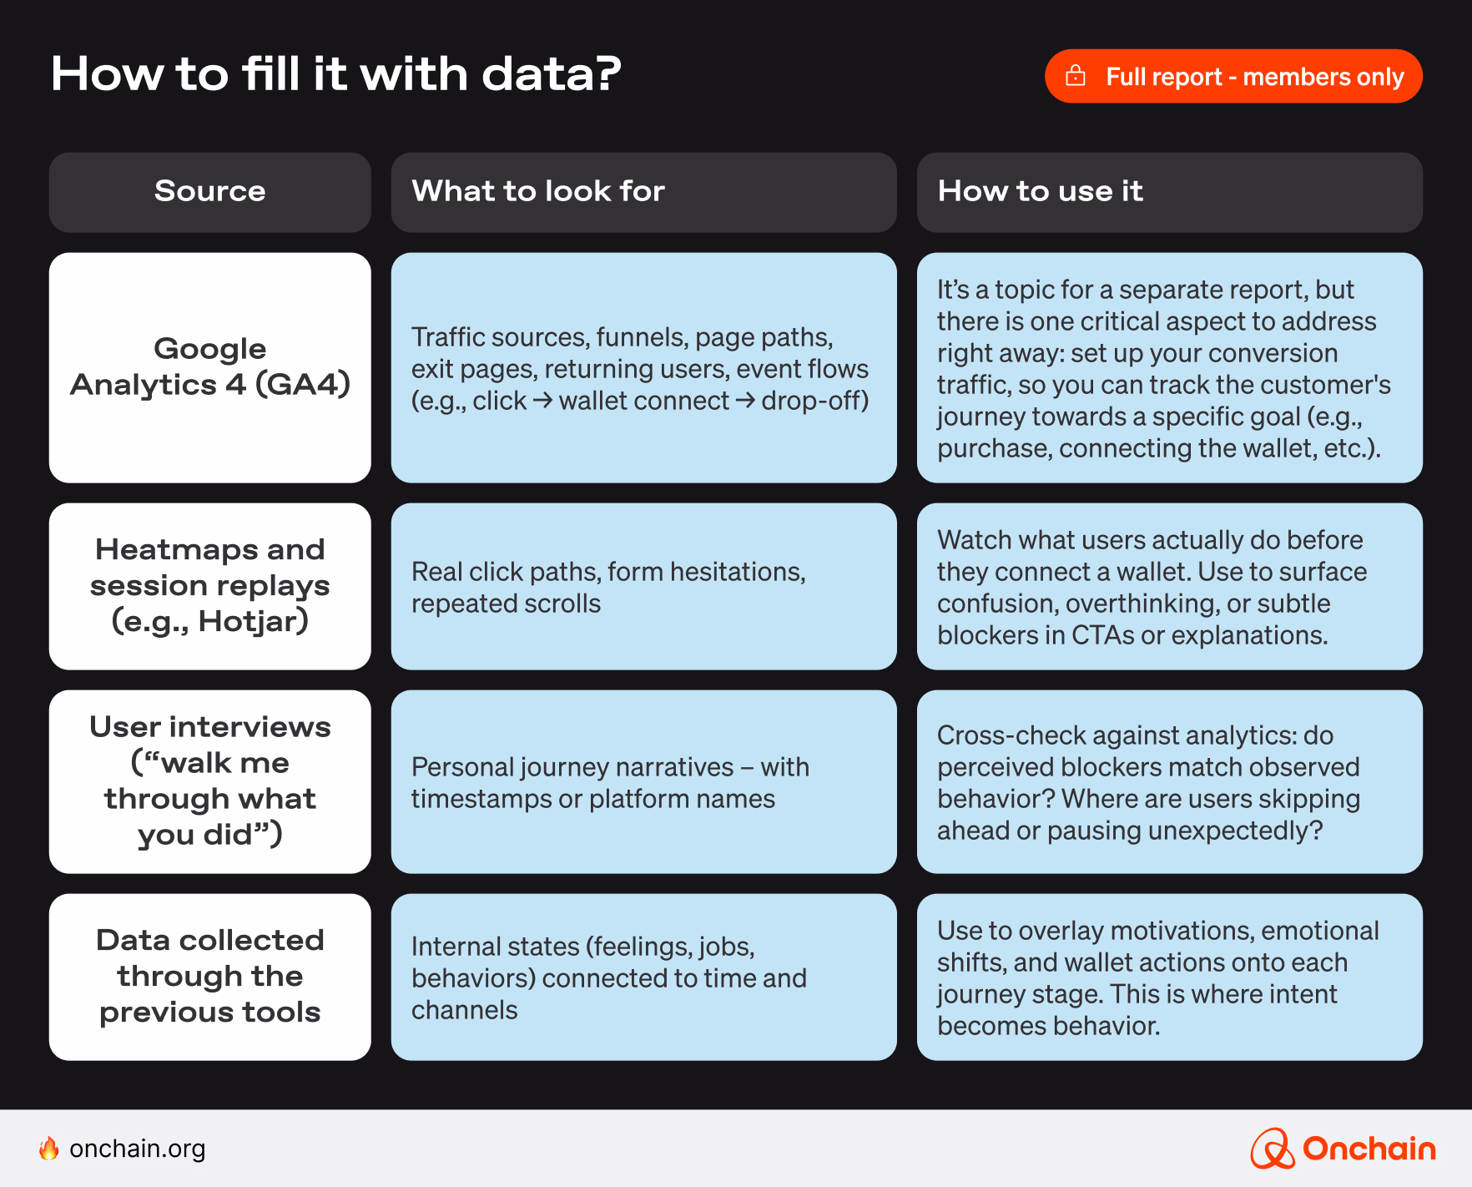Click the fire icon beside onchain.org
This screenshot has height=1187, width=1472.
49,1149
